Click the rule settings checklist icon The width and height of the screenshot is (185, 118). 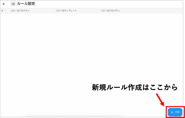pyautogui.click(x=13, y=4)
